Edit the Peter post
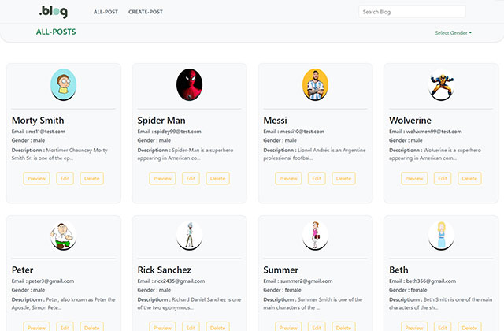Screen dimensions: 504x331 coord(65,326)
